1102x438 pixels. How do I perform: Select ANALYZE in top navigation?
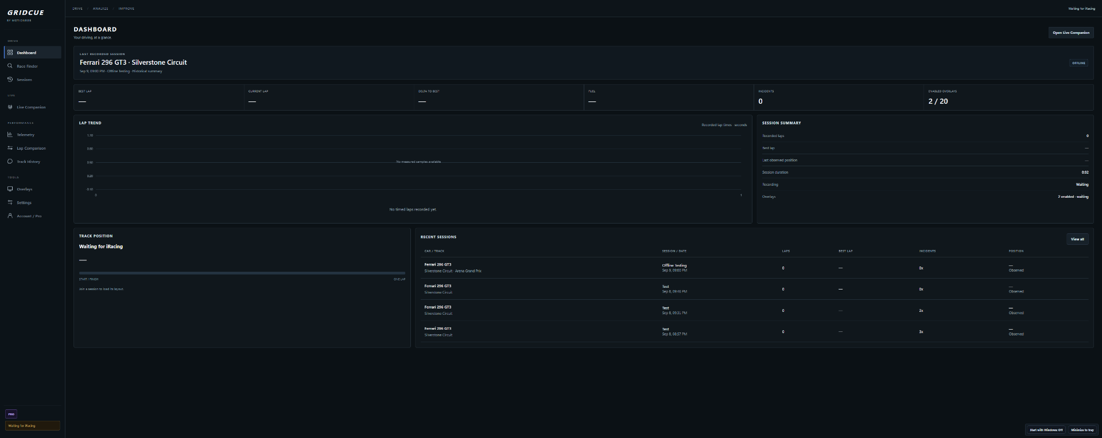[100, 9]
